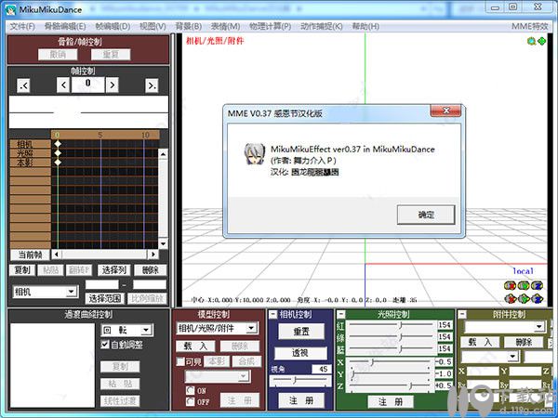Collapse the 相机控制 camera panel
This screenshot has width=558, height=418.
pos(272,314)
